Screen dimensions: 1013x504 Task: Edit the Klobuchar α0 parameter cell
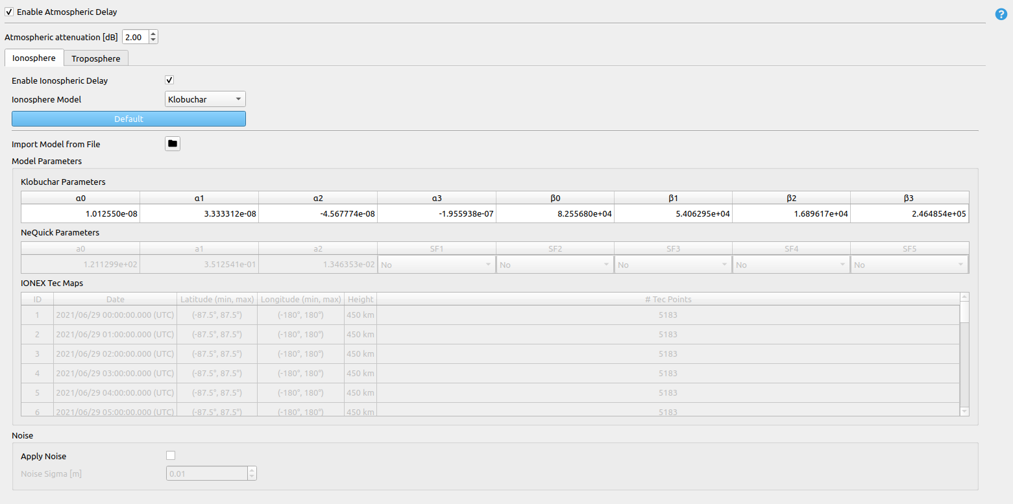pyautogui.click(x=80, y=213)
